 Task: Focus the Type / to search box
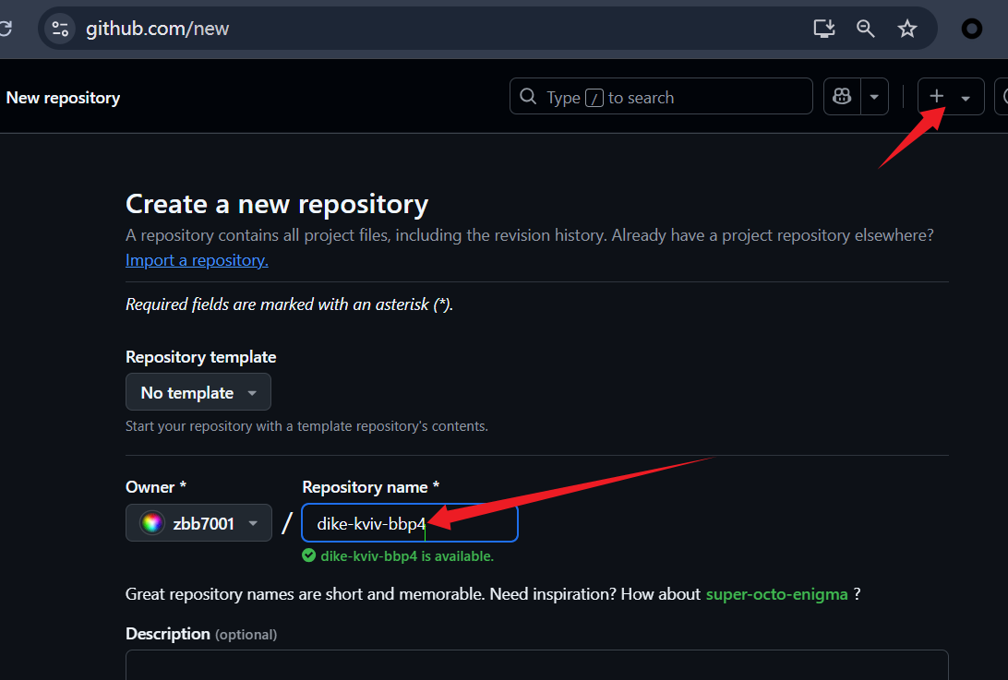(661, 96)
